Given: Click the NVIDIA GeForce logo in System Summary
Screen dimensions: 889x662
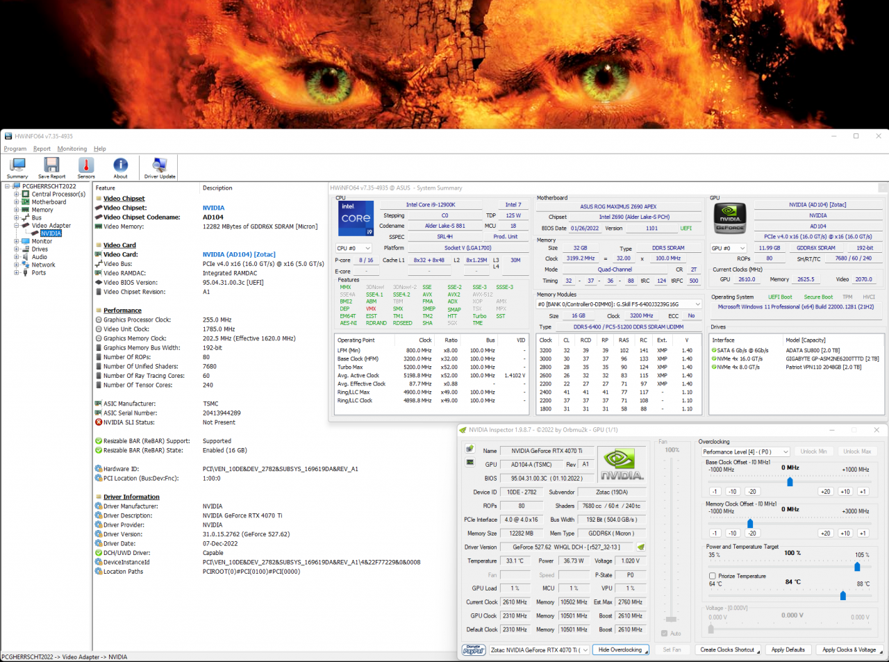Looking at the screenshot, I should click(730, 218).
